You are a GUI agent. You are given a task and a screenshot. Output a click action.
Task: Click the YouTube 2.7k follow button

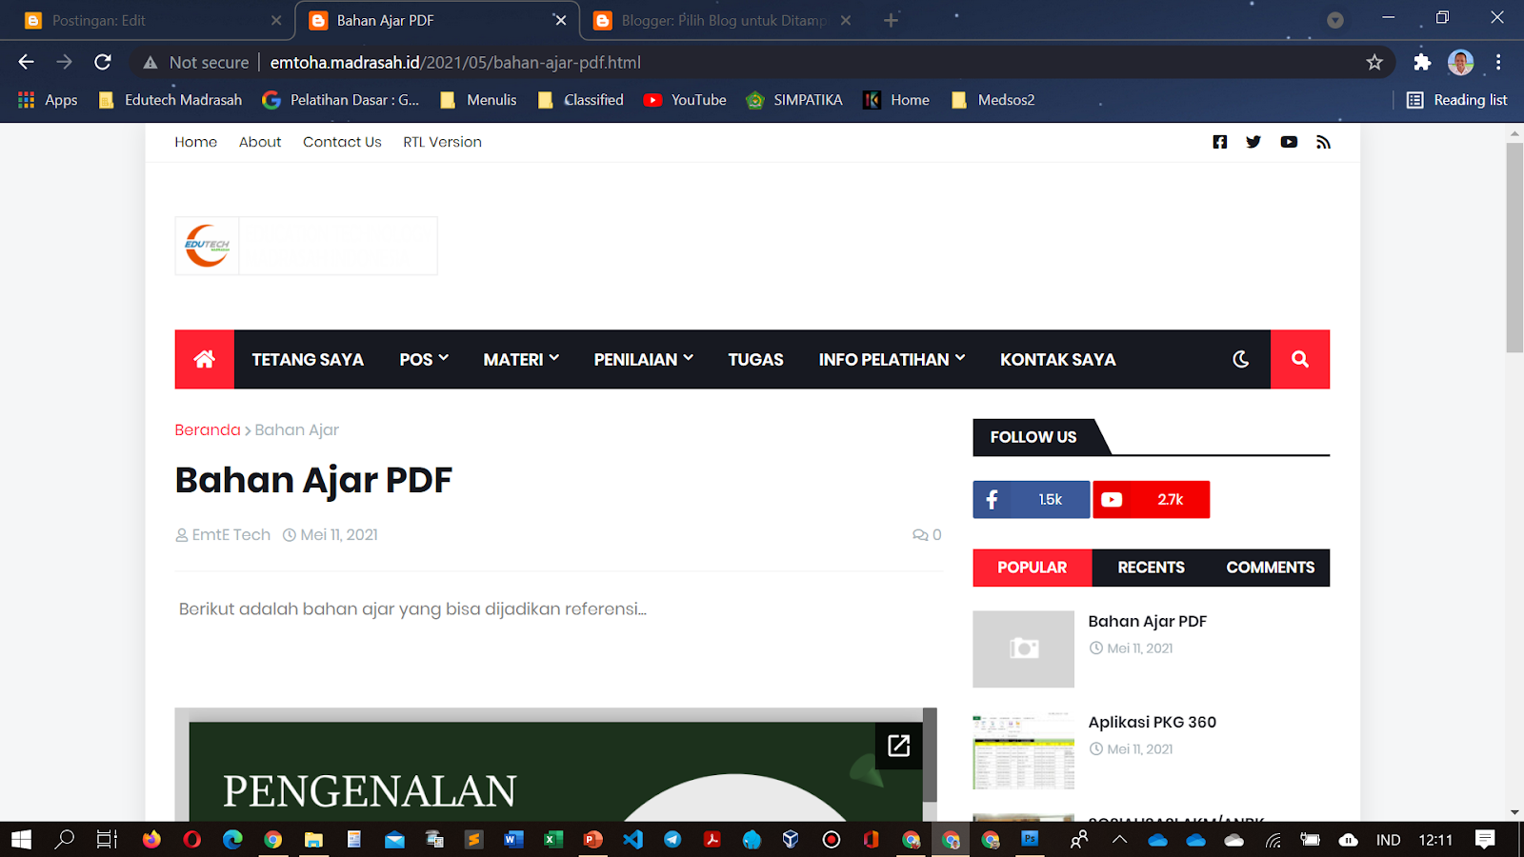(1152, 500)
